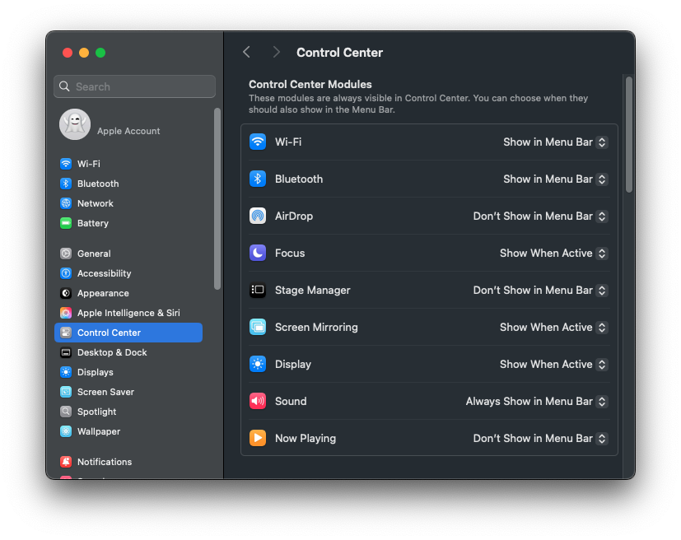
Task: Open Focus Show When Active dropdown
Action: (x=553, y=253)
